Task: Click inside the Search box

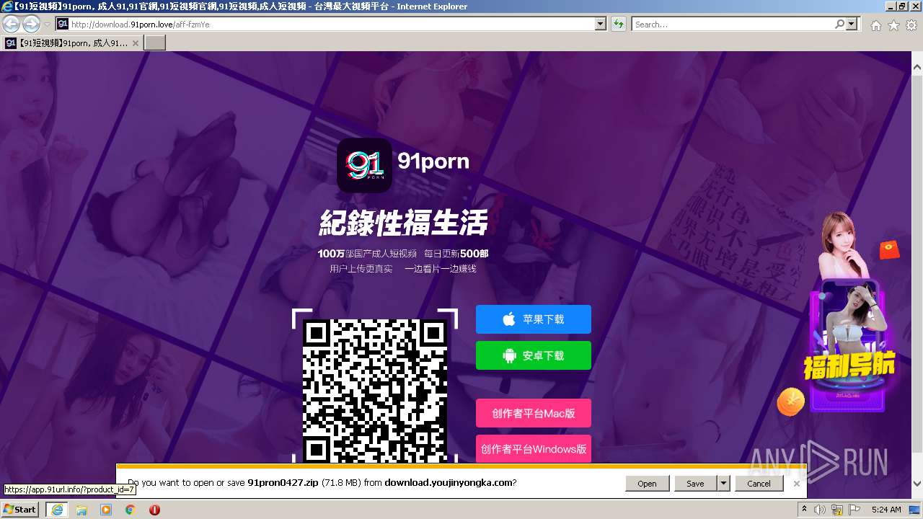Action: coord(732,24)
